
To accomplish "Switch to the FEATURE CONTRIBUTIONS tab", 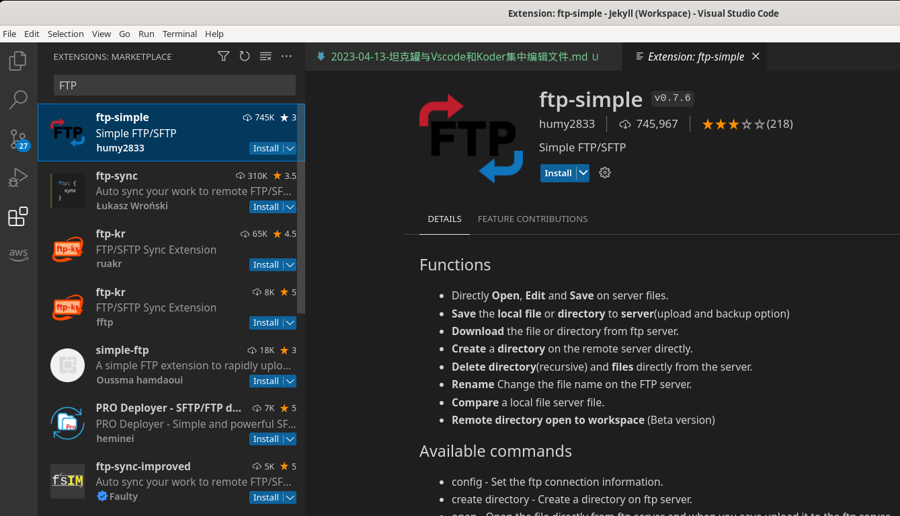I will click(532, 219).
